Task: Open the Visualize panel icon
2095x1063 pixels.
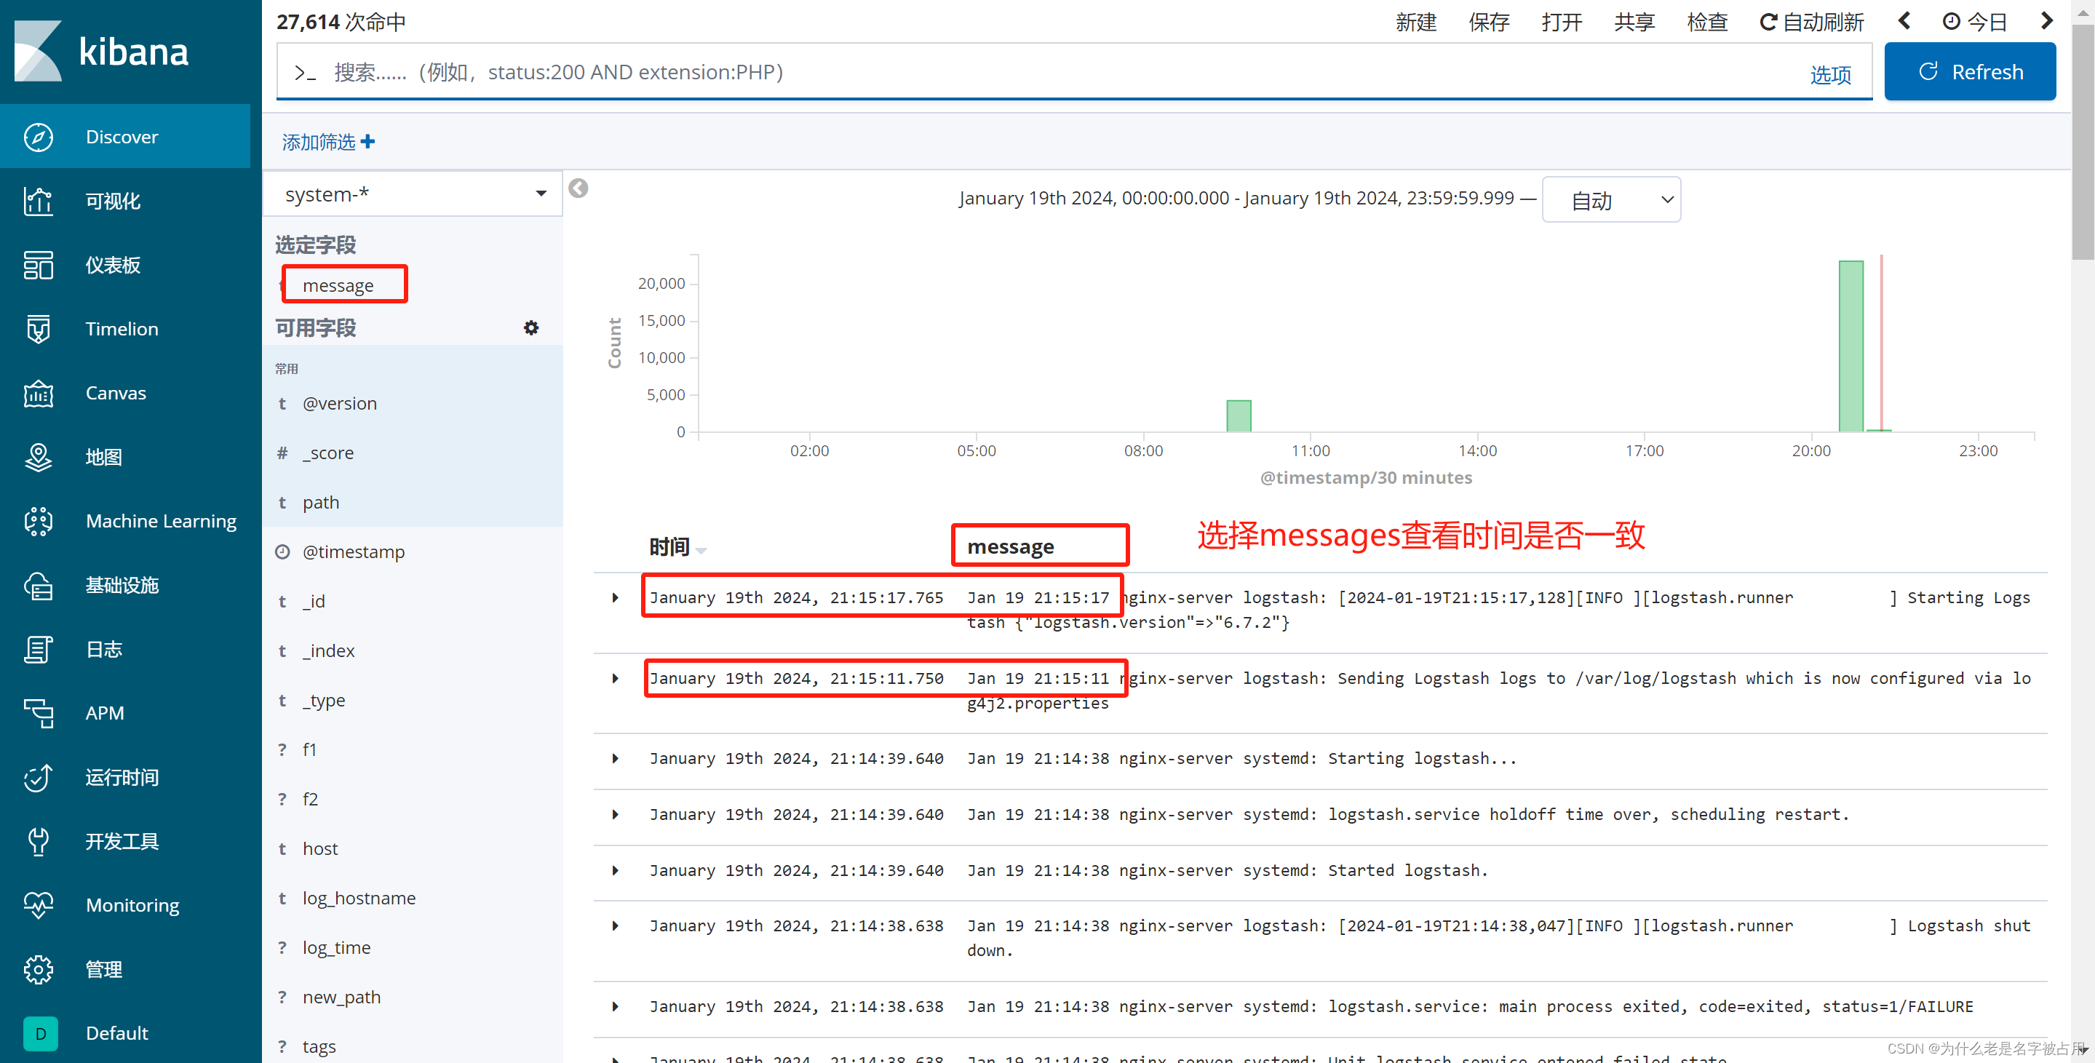Action: [x=38, y=201]
